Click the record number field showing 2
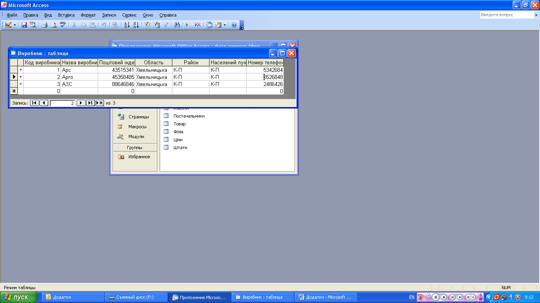This screenshot has height=303, width=540. click(x=62, y=103)
